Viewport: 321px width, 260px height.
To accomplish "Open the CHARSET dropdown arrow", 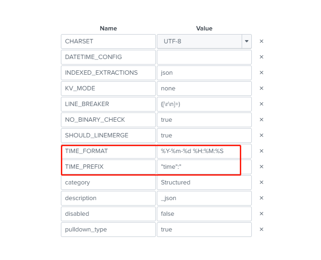I will pyautogui.click(x=247, y=41).
